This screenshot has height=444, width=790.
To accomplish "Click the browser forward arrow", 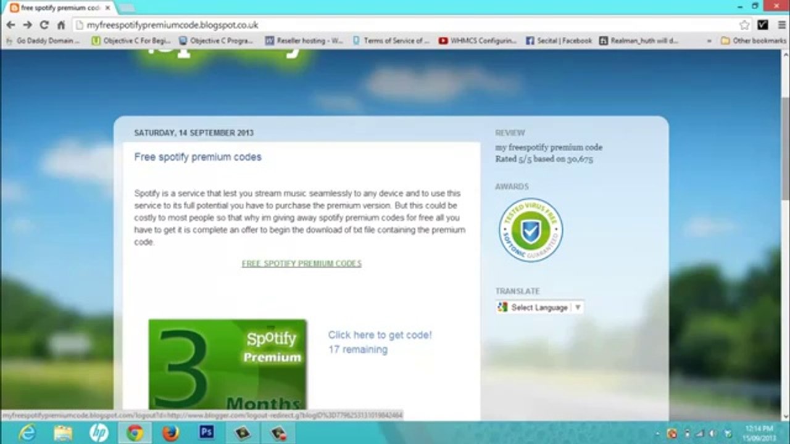I will [x=27, y=25].
